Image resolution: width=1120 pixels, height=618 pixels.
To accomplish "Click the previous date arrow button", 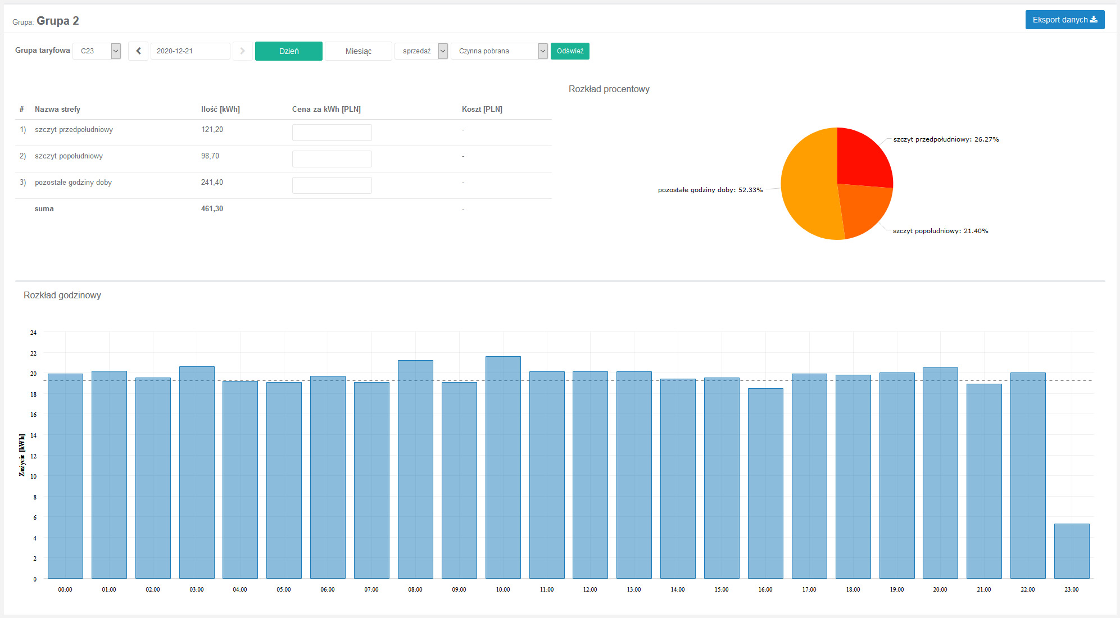I will [138, 51].
